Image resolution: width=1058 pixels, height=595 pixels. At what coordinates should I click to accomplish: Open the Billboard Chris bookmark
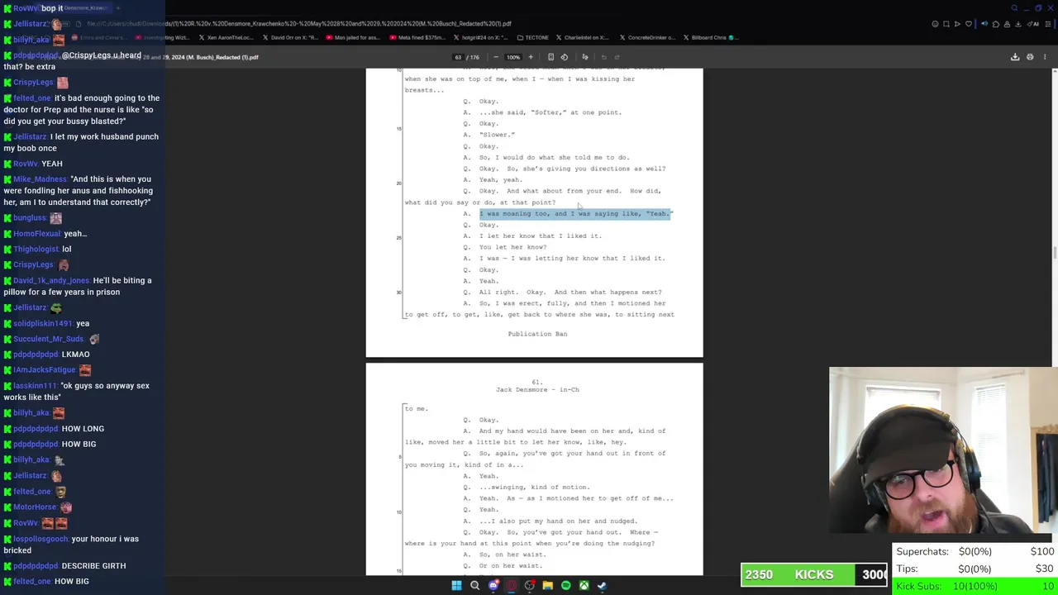pyautogui.click(x=710, y=37)
